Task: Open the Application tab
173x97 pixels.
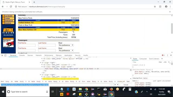Action: tap(68, 55)
